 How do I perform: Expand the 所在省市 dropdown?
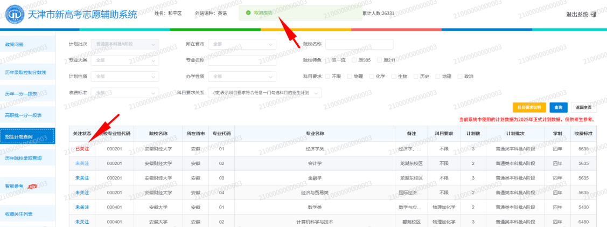point(242,44)
